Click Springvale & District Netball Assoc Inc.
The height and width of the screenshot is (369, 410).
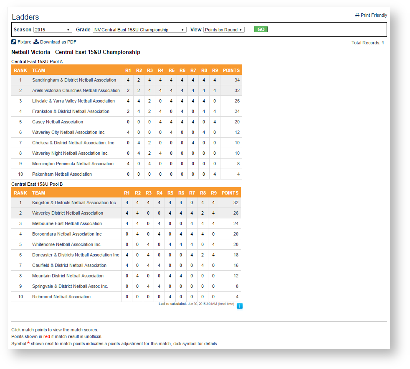point(70,287)
